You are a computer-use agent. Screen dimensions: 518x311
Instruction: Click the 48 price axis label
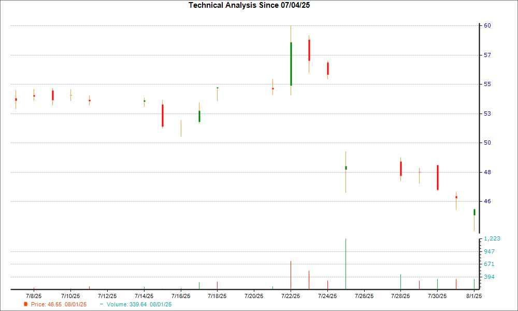pos(487,172)
